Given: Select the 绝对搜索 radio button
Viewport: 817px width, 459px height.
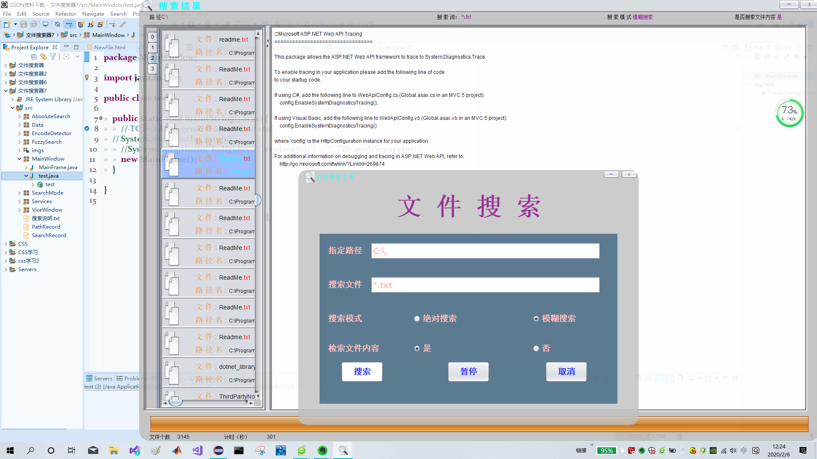Looking at the screenshot, I should coord(417,319).
